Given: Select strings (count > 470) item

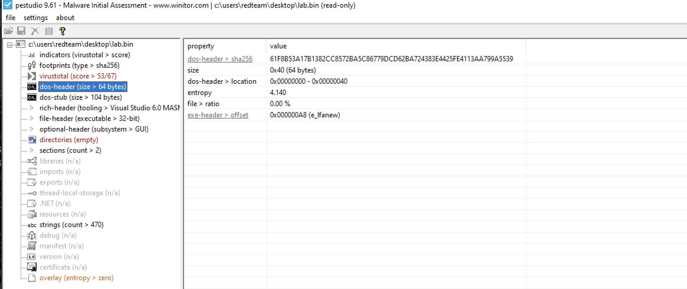Looking at the screenshot, I should [71, 225].
